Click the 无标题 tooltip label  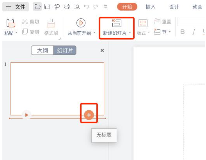[x=104, y=135]
